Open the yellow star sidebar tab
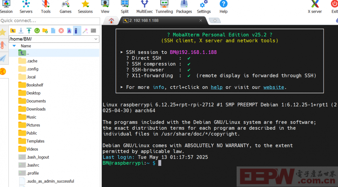This screenshot has height=187, width=338. 3,32
